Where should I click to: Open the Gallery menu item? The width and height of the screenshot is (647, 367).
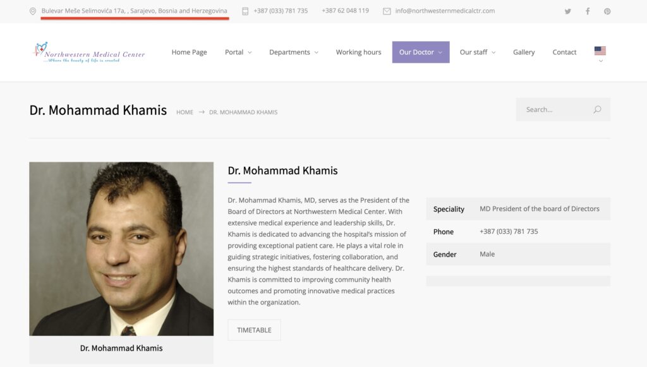524,52
